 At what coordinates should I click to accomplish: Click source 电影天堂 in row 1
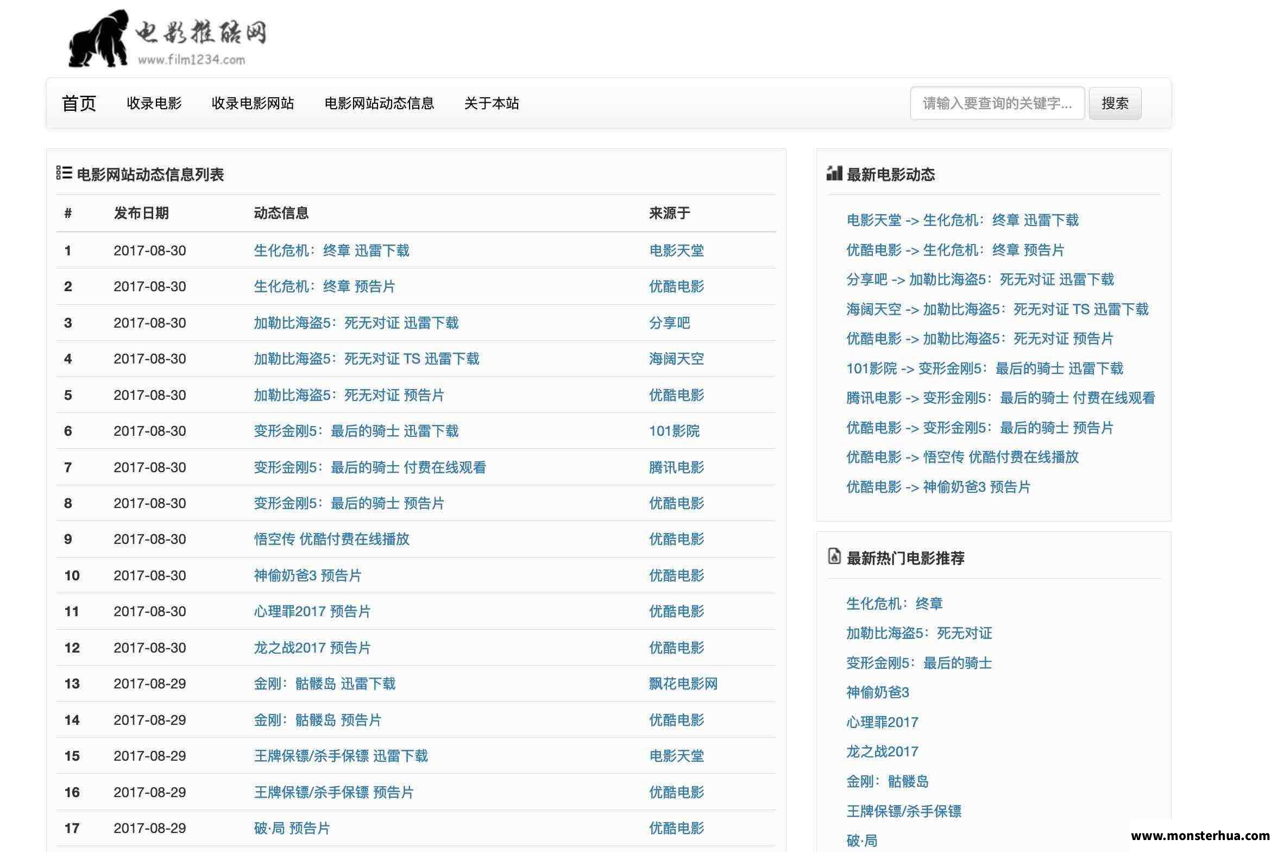tap(677, 250)
